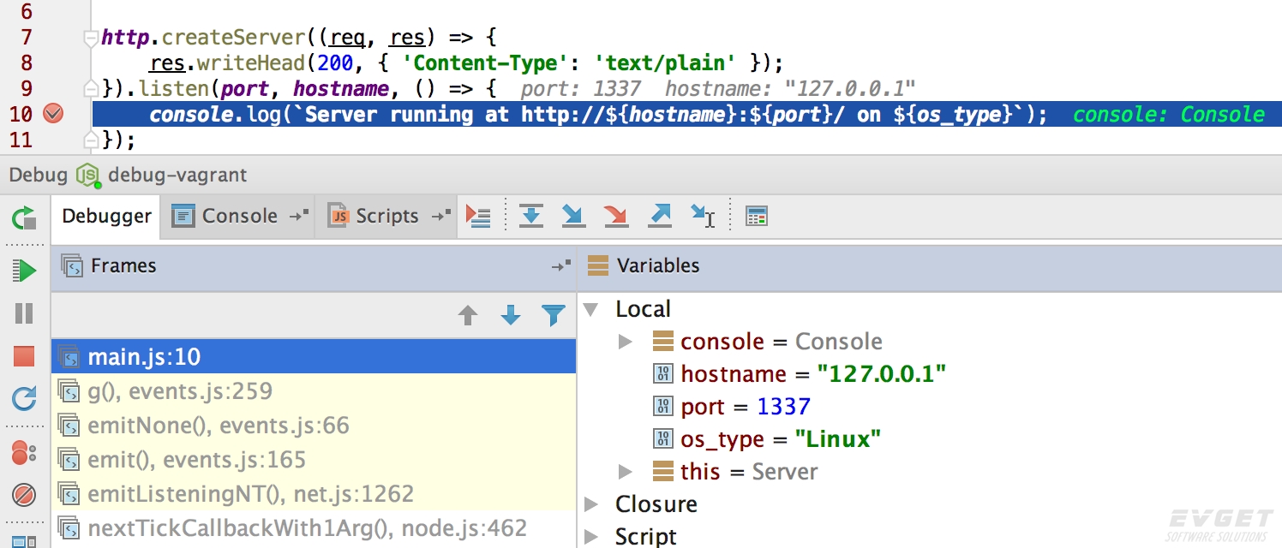
Task: Click the blue reload/update application icon
Action: [x=24, y=398]
